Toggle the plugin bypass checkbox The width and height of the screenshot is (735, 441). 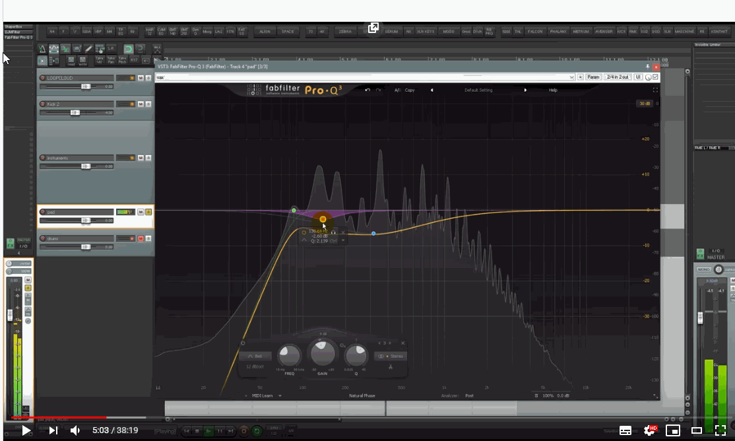point(655,77)
